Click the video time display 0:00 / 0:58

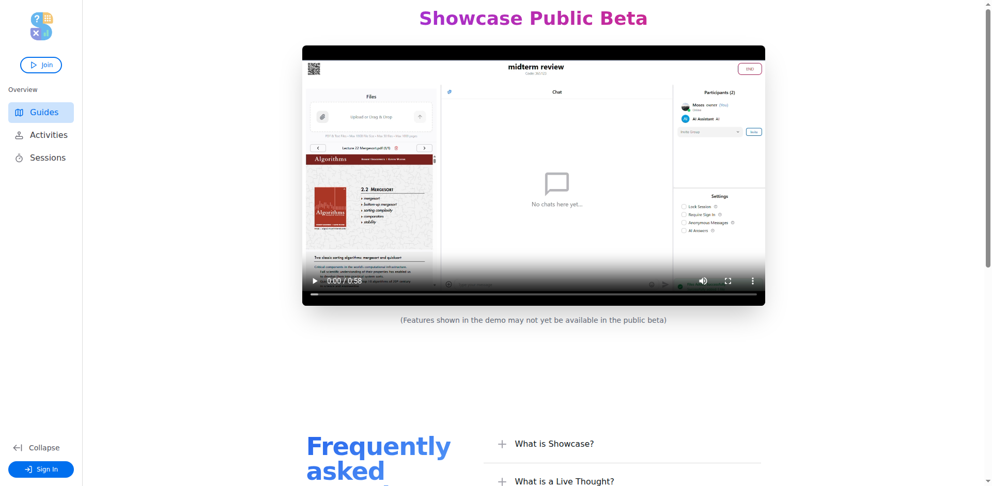(344, 281)
